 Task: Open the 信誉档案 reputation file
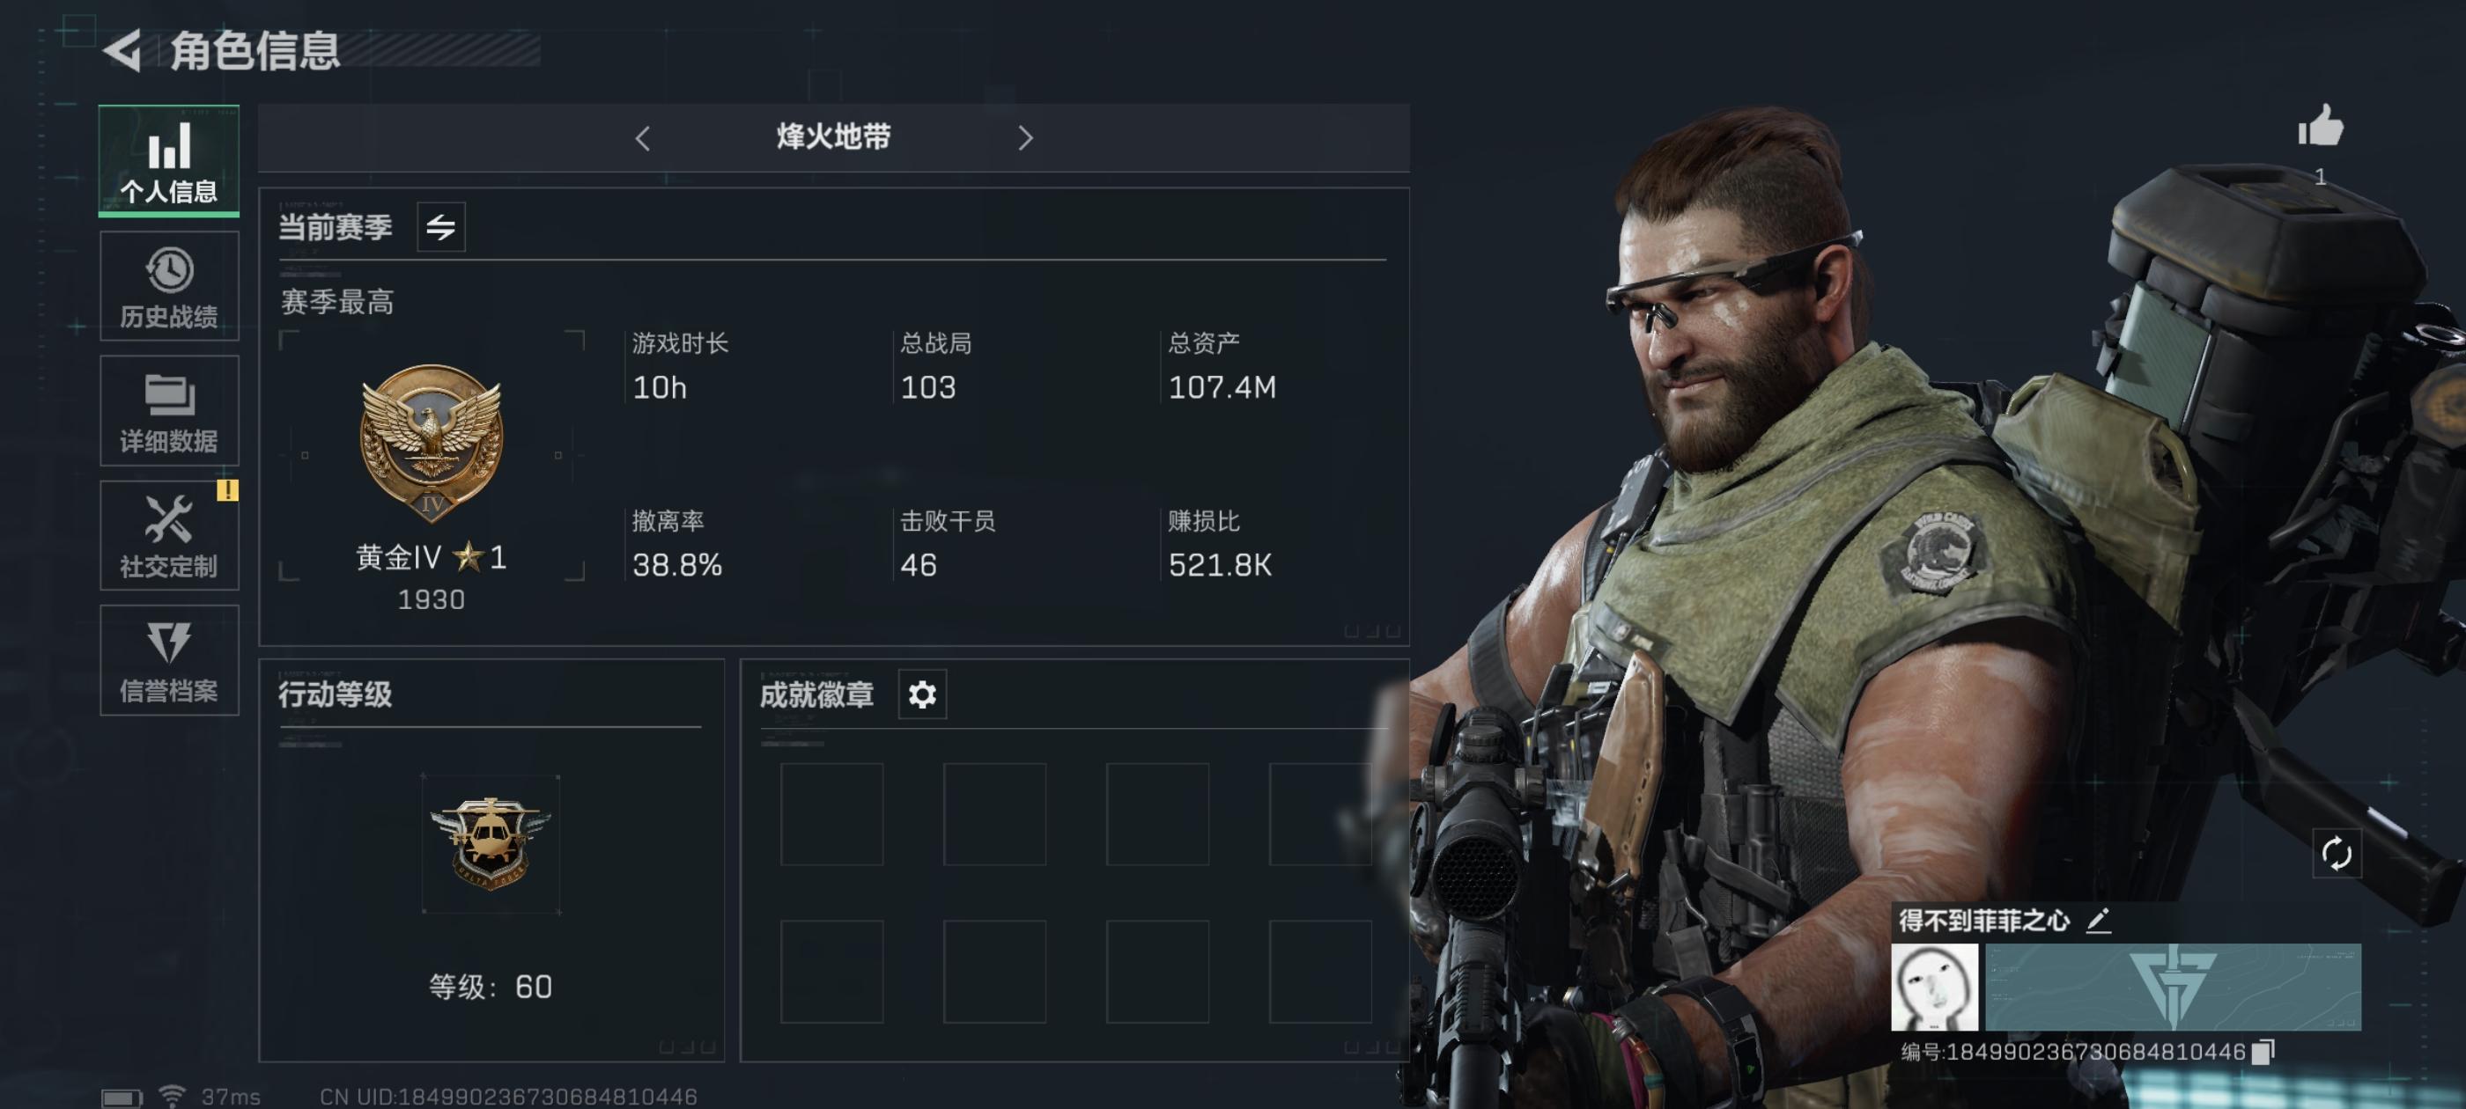pos(168,660)
